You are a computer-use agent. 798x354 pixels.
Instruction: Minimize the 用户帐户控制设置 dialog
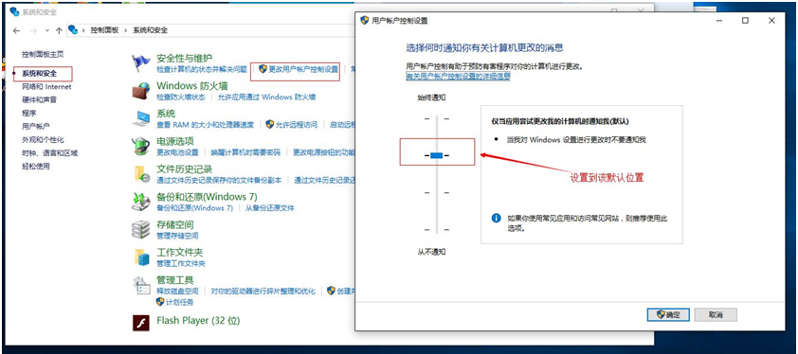coord(719,20)
